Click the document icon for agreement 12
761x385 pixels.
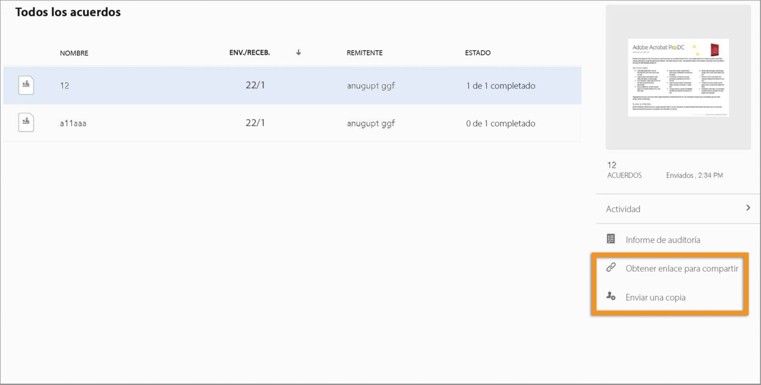pos(26,85)
